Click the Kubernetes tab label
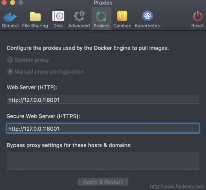The height and width of the screenshot is (190, 206). (147, 26)
